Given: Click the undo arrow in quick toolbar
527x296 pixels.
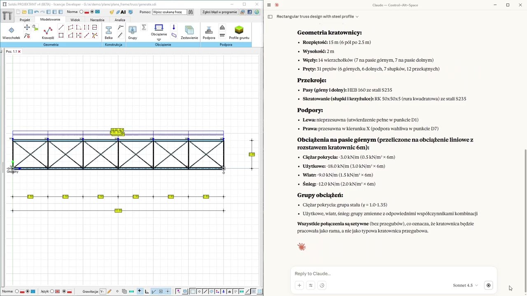Looking at the screenshot, I should tap(36, 12).
